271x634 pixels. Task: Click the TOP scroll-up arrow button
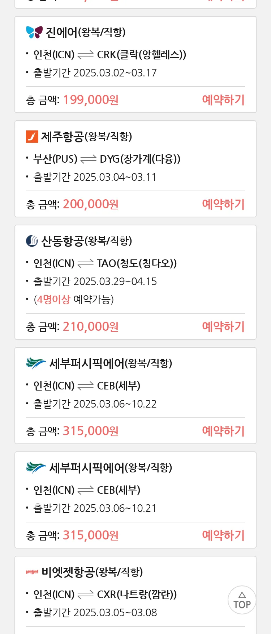click(x=242, y=600)
